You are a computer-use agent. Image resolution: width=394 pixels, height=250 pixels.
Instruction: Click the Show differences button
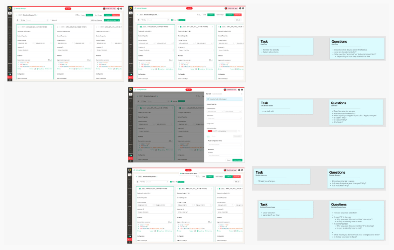click(x=96, y=20)
